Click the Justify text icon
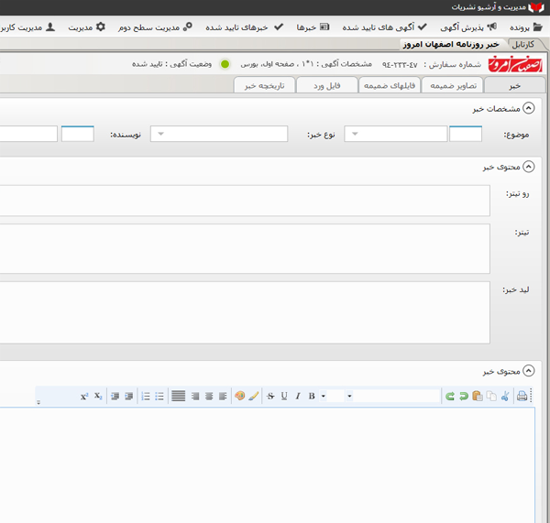The height and width of the screenshot is (523, 550). click(x=178, y=396)
